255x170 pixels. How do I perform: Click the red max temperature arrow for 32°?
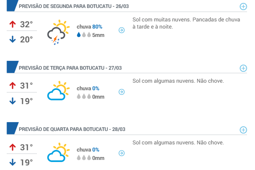click(13, 24)
